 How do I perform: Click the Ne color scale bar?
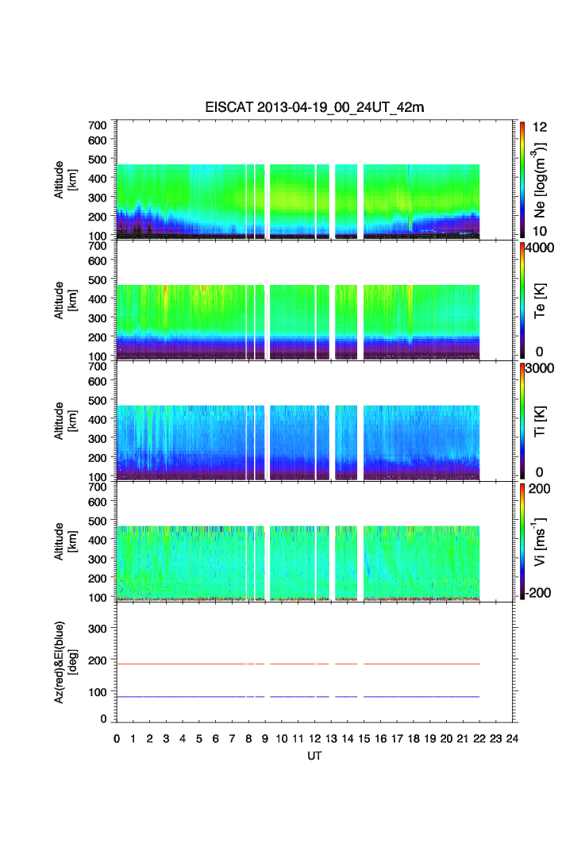[522, 180]
